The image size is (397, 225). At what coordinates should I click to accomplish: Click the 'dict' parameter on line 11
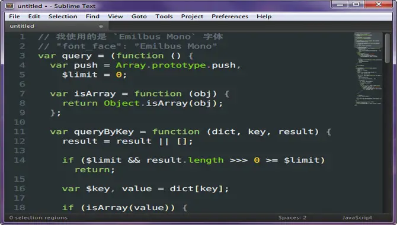223,131
